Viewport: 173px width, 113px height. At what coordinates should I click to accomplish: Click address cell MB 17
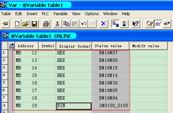point(26,91)
